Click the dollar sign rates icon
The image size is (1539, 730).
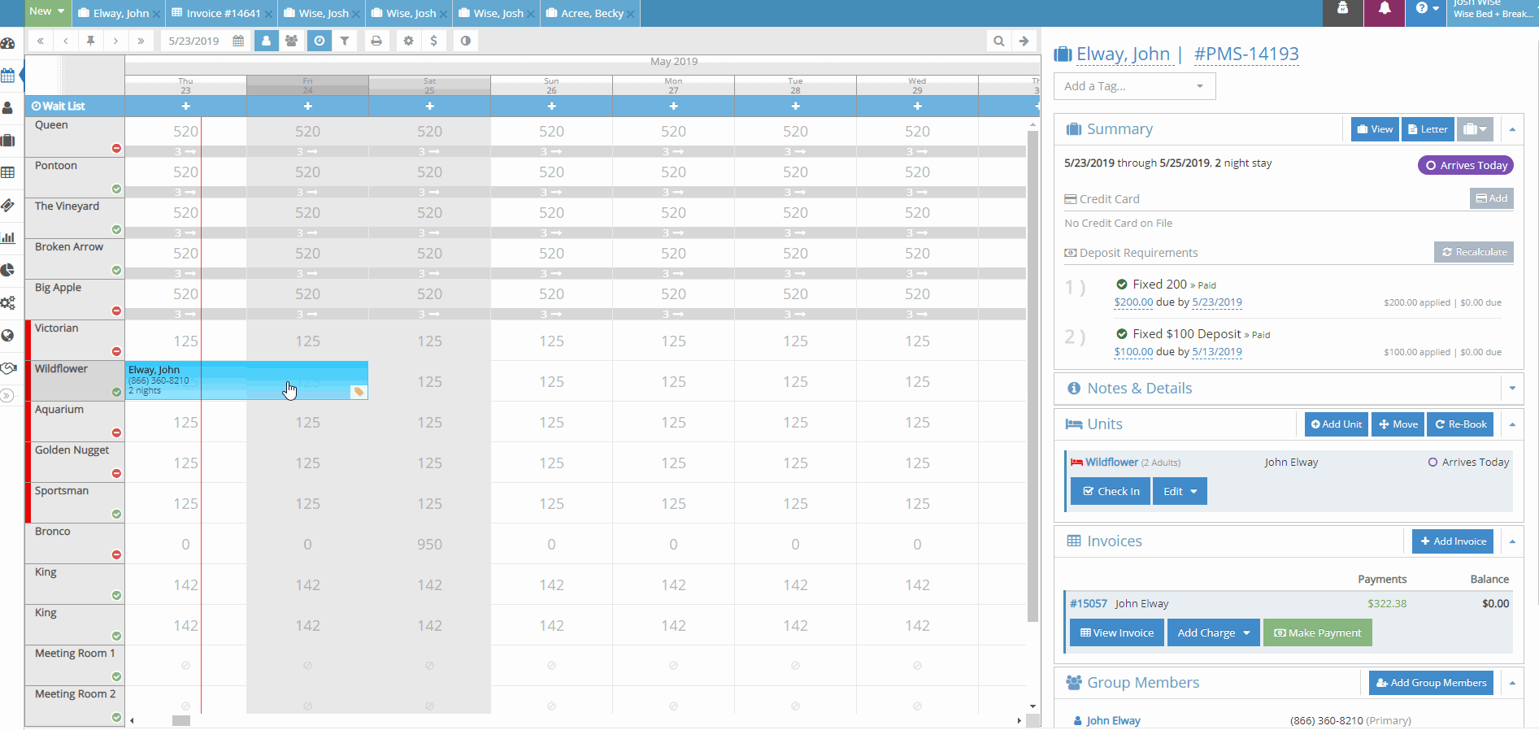[x=434, y=41]
